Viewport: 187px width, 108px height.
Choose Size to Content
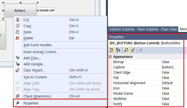tap(60, 77)
